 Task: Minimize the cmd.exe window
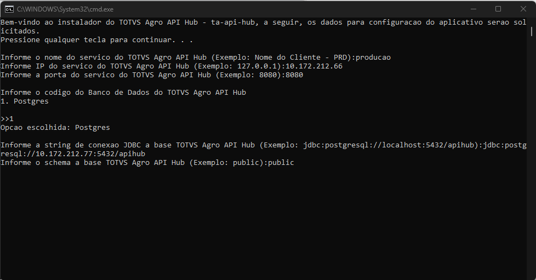[472, 9]
